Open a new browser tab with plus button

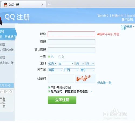point(49,4)
